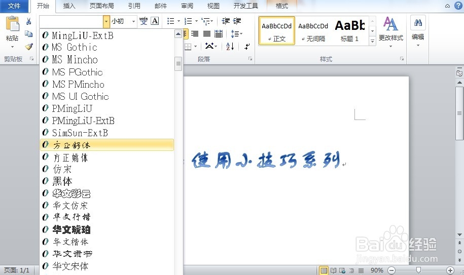Image resolution: width=464 pixels, height=275 pixels.
Task: Click the character border A icon
Action: (155, 21)
